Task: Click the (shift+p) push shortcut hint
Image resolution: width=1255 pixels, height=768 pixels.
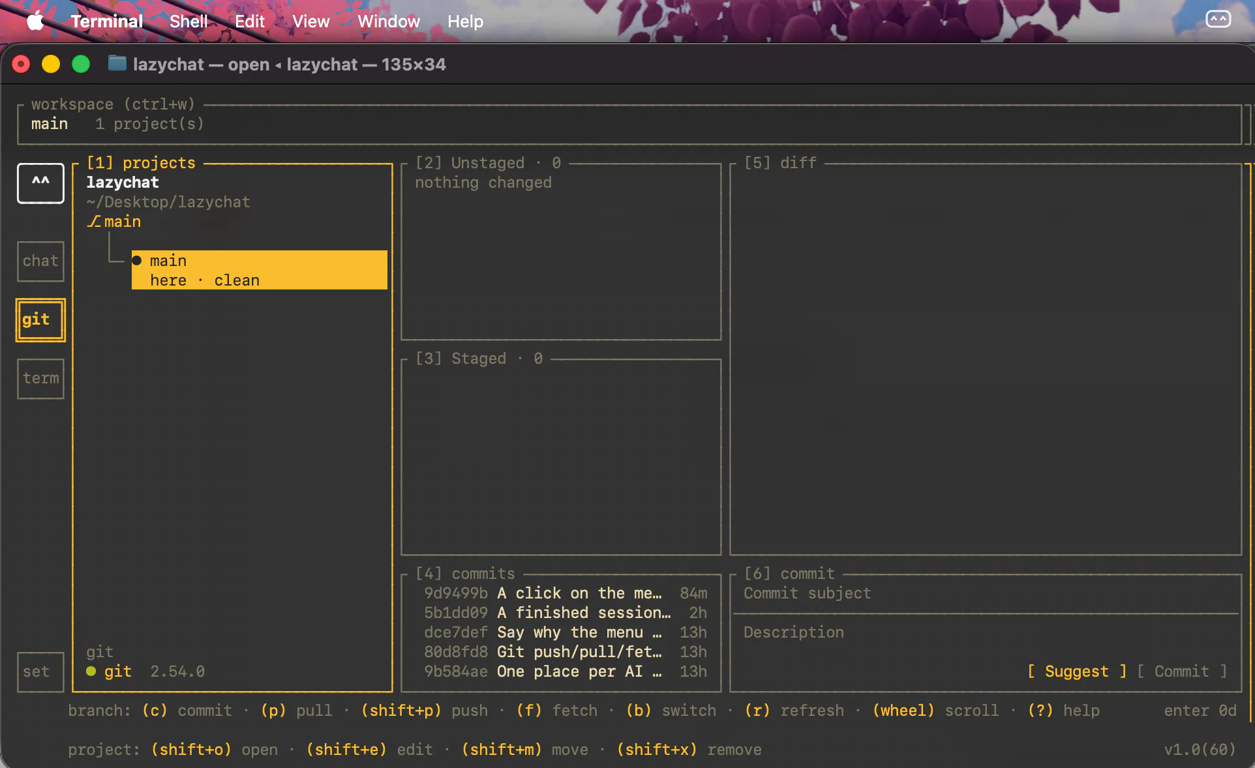Action: 424,711
